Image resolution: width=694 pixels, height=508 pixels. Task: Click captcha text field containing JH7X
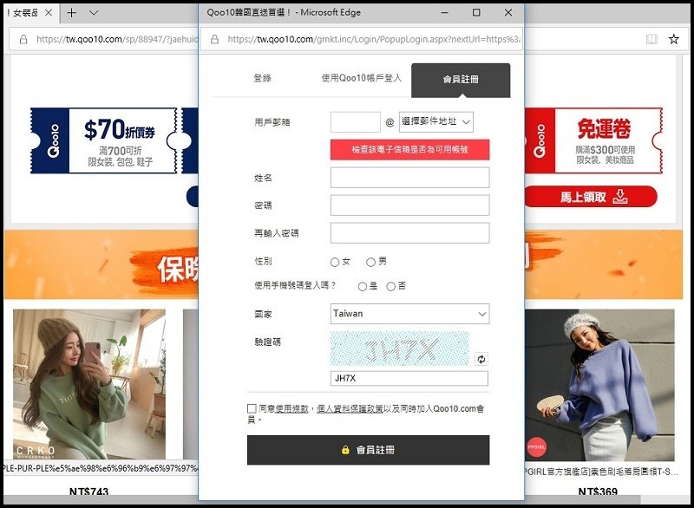coord(409,379)
